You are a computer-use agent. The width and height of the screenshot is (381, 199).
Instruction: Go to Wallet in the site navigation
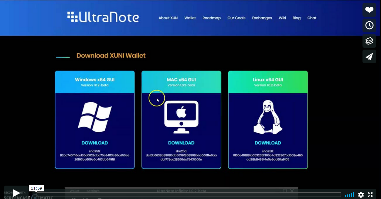[x=190, y=18]
